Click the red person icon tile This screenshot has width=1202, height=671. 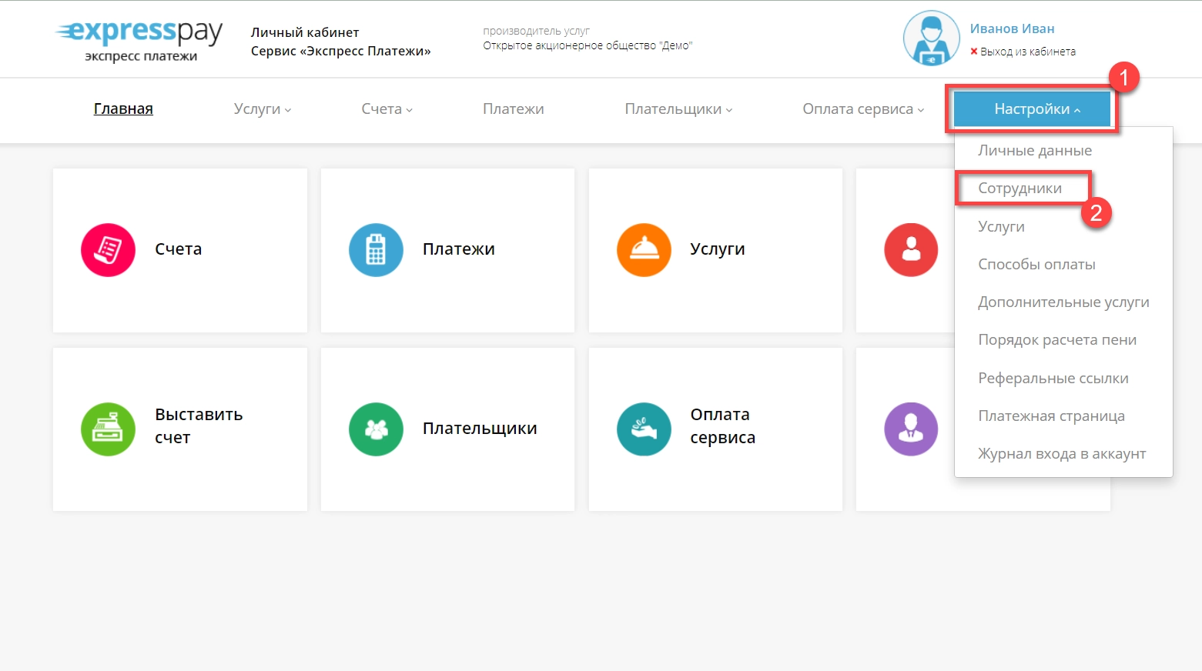pyautogui.click(x=911, y=250)
